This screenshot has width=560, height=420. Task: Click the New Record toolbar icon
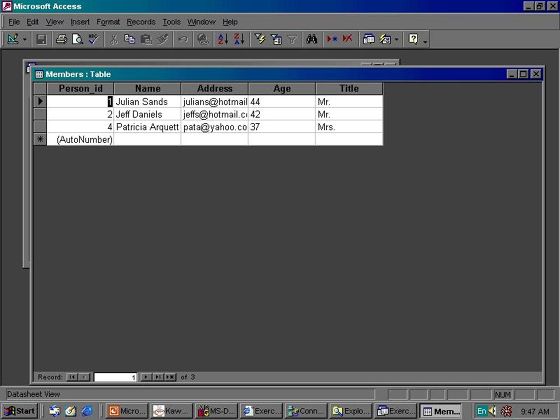click(332, 39)
